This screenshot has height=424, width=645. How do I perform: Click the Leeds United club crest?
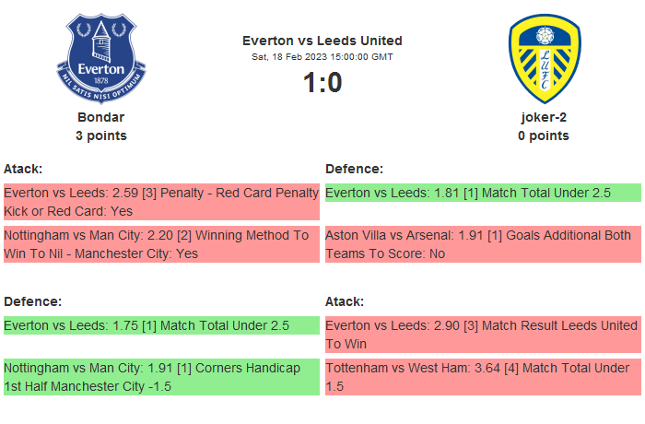pos(544,58)
